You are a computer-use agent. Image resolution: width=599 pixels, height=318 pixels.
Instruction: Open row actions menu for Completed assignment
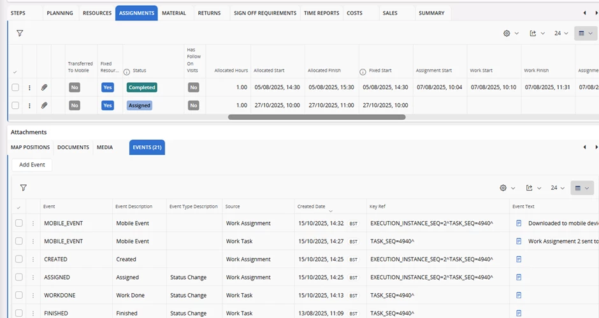[x=29, y=87]
